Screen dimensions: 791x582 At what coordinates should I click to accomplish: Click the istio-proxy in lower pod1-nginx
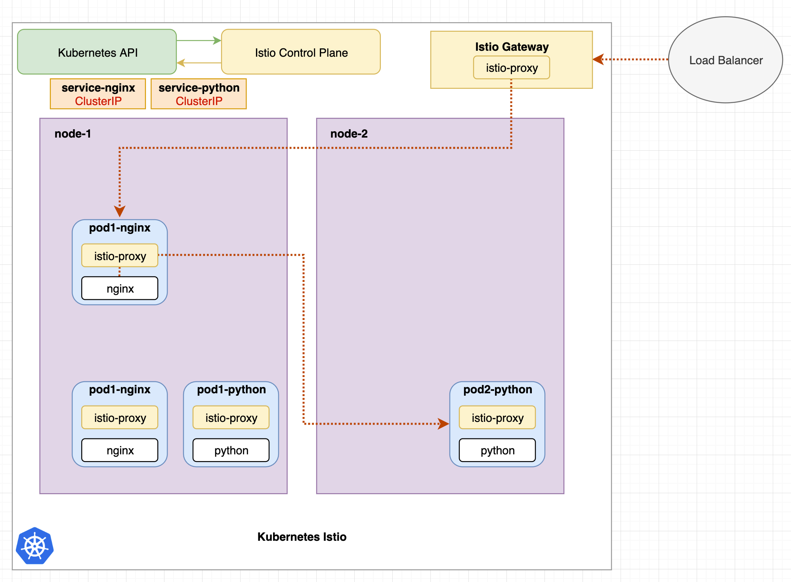click(x=119, y=417)
